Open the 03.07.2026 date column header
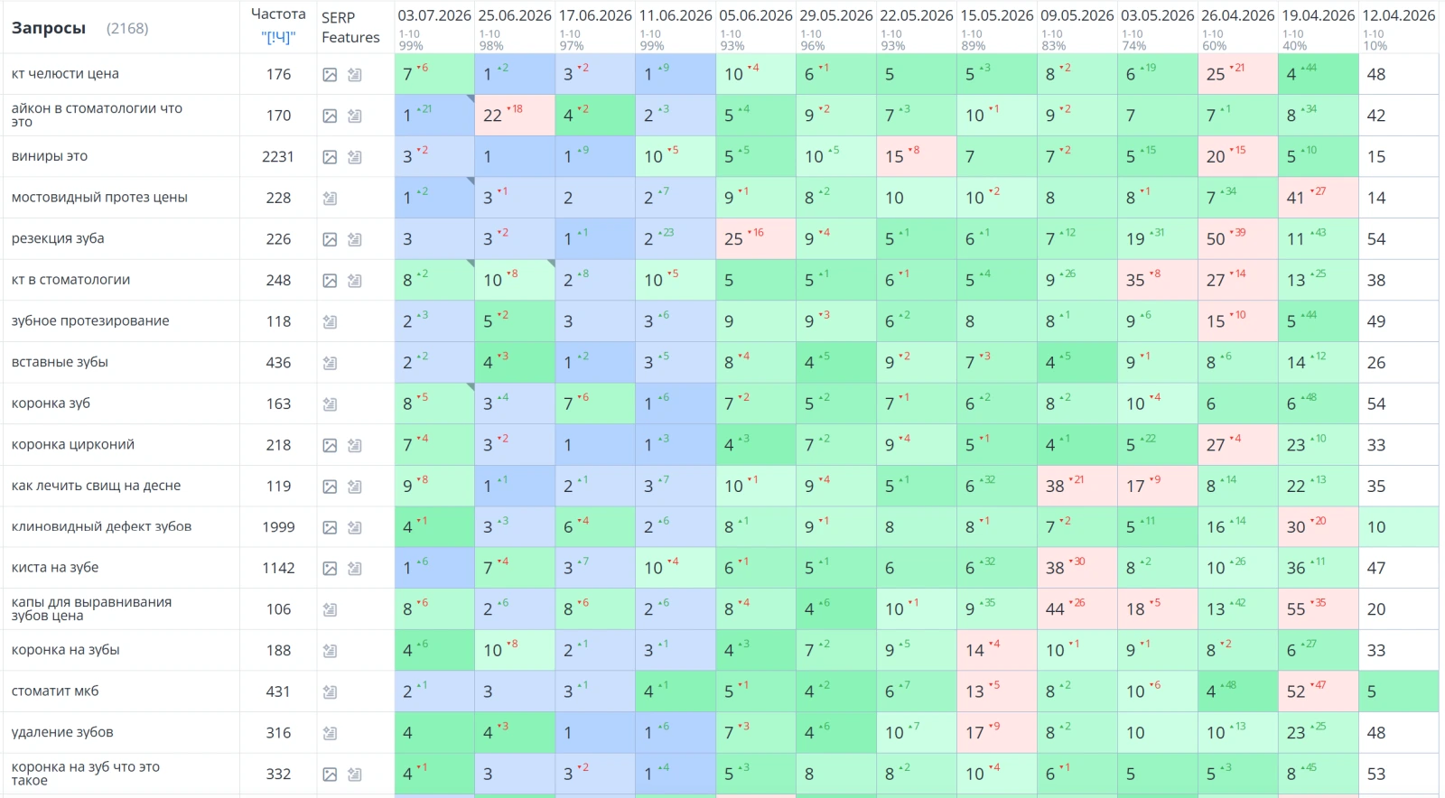Screen dimensions: 1445x798 (x=434, y=15)
